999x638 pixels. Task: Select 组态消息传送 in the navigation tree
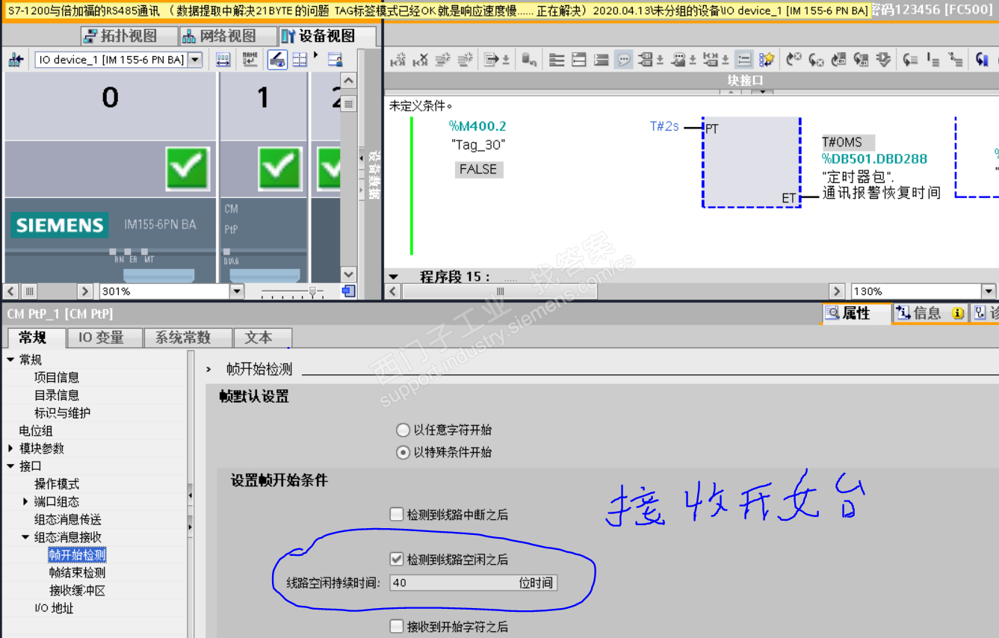[x=68, y=519]
